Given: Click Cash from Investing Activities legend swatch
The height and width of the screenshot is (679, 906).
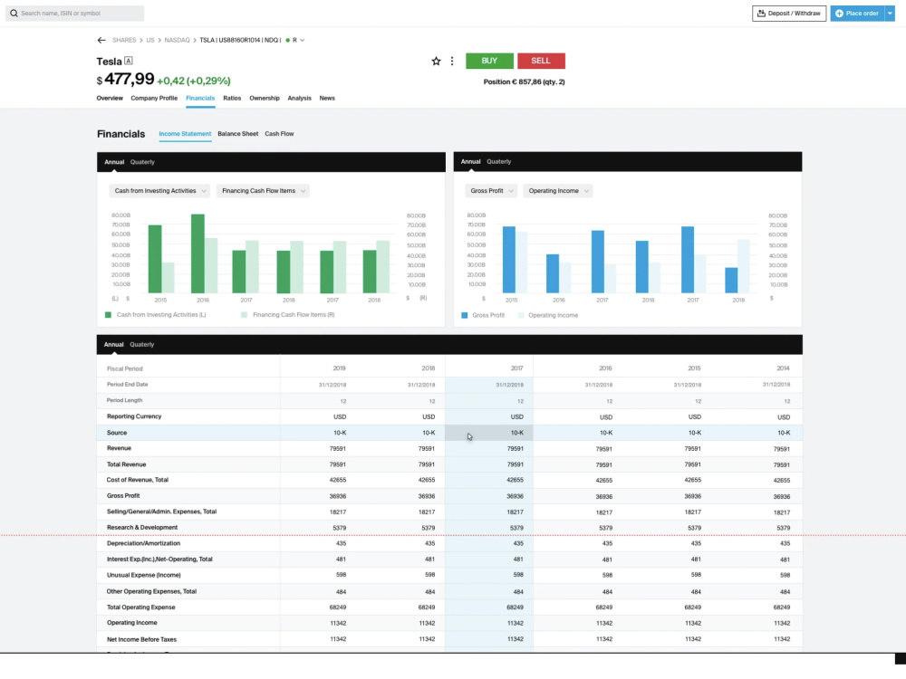Looking at the screenshot, I should 108,315.
